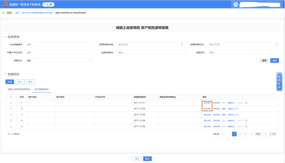
Task: Tick the select-all checkbox in table header
Action: coord(11,97)
